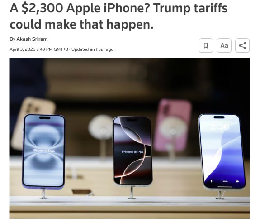This screenshot has height=219, width=260.
Task: Open the Aa text size options
Action: (224, 45)
